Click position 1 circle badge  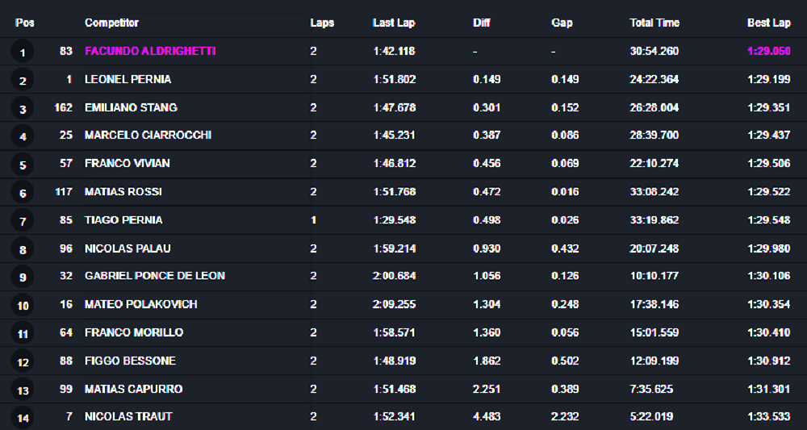[x=23, y=53]
